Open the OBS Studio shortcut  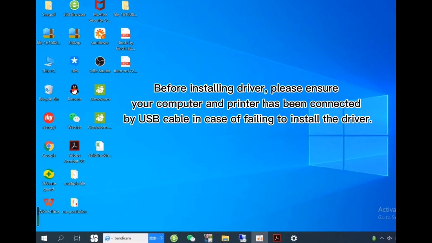click(100, 64)
